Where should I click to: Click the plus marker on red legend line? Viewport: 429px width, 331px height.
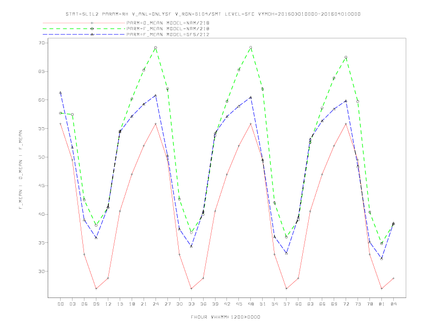click(92, 23)
